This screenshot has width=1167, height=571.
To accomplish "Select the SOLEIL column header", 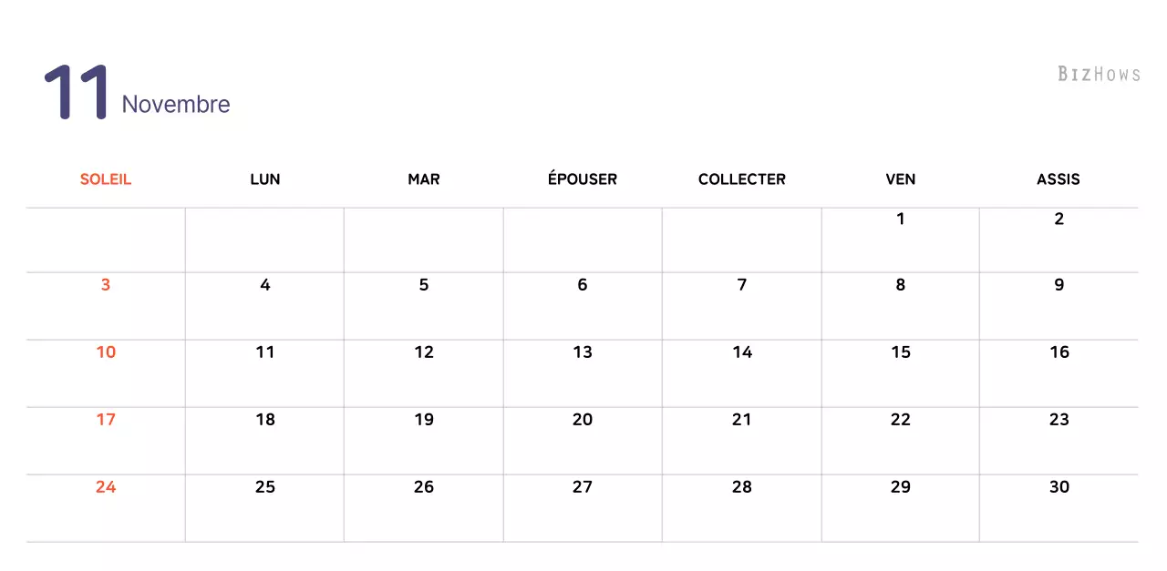I will 106,179.
